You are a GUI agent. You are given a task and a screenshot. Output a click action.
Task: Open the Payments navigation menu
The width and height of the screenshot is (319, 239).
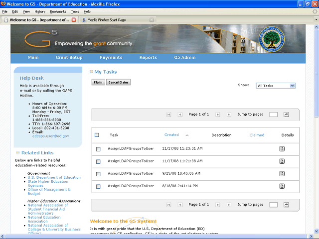(x=111, y=58)
